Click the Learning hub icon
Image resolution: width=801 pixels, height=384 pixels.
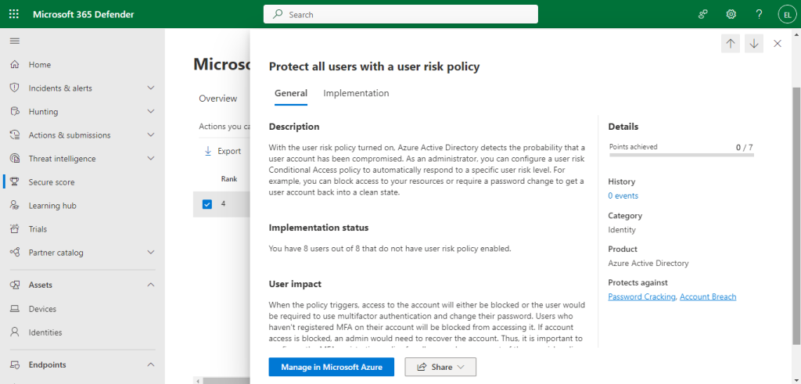(x=15, y=205)
